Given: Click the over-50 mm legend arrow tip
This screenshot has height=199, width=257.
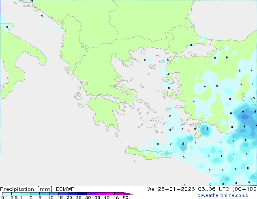Looking at the screenshot, I should pos(128,194).
